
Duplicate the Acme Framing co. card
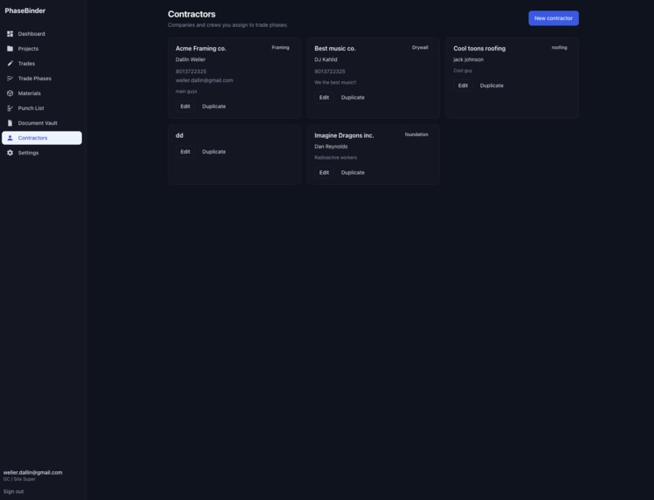[214, 106]
